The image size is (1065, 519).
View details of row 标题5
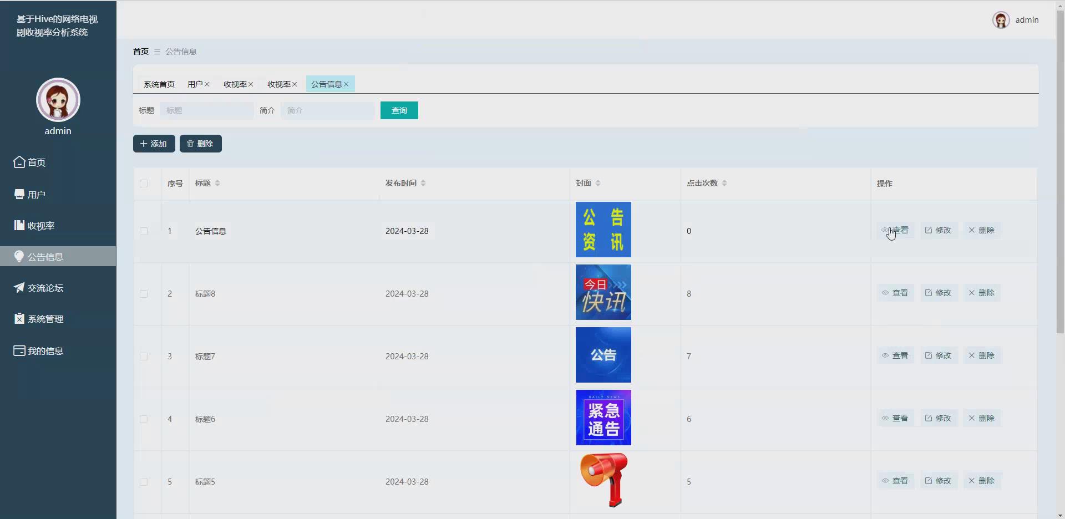(895, 481)
